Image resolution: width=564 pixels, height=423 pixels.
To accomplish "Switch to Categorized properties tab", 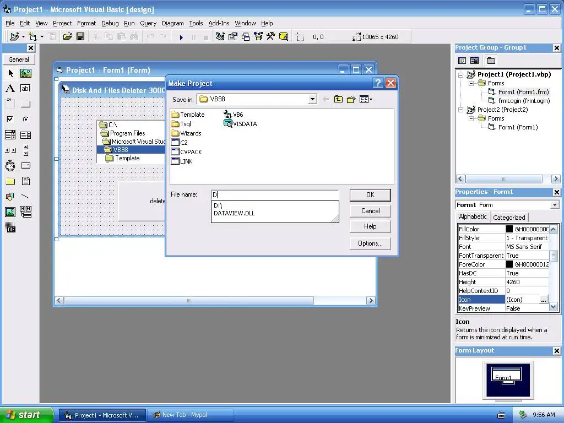I will coord(509,217).
